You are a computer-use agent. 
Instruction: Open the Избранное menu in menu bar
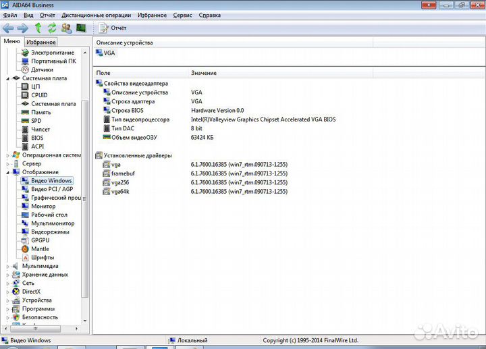(152, 15)
